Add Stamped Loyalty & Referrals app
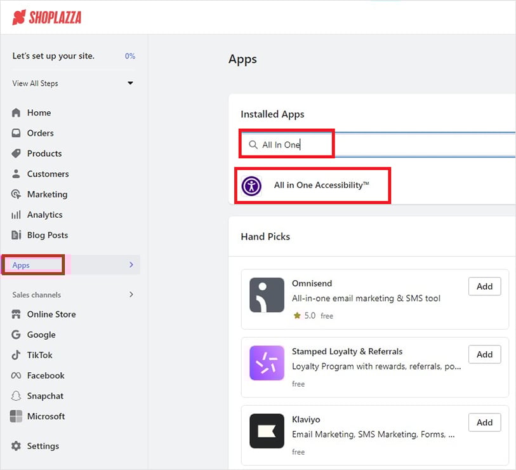Image resolution: width=516 pixels, height=470 pixels. point(484,354)
